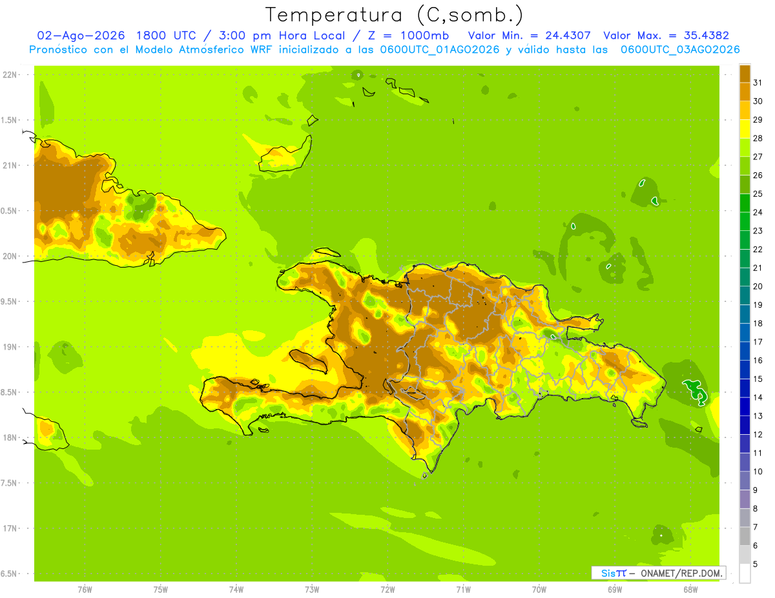Screen dimensions: 775x598
Task: Click the "Valor Min. = 24.4307" value
Action: (x=529, y=35)
